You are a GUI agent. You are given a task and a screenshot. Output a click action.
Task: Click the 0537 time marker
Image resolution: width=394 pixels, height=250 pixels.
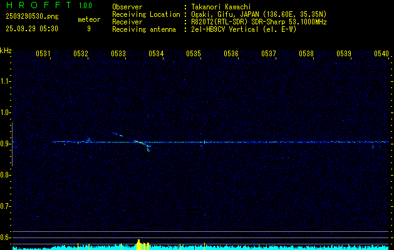pos(269,53)
